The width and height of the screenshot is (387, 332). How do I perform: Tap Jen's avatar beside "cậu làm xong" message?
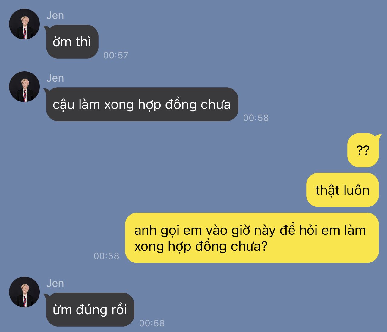point(24,87)
